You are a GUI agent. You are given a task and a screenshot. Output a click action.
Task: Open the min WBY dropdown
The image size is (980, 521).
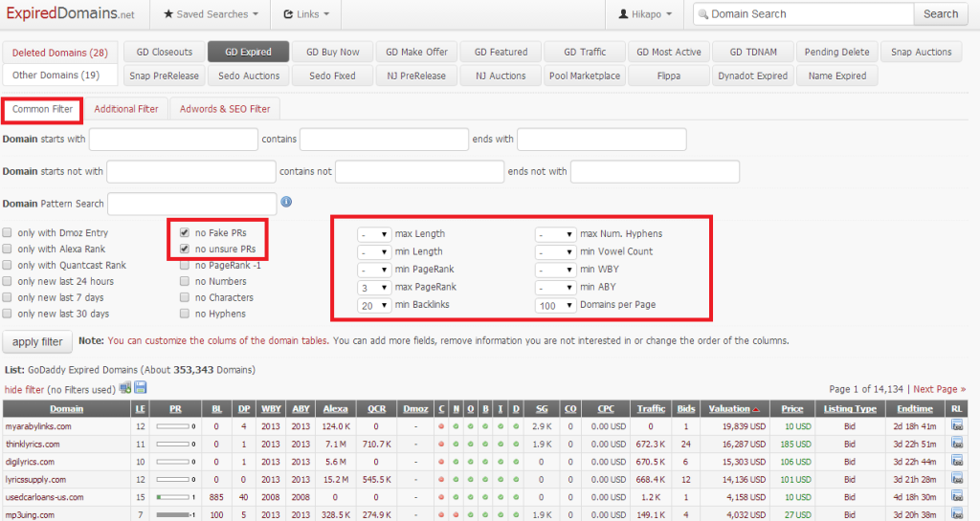[x=555, y=271]
